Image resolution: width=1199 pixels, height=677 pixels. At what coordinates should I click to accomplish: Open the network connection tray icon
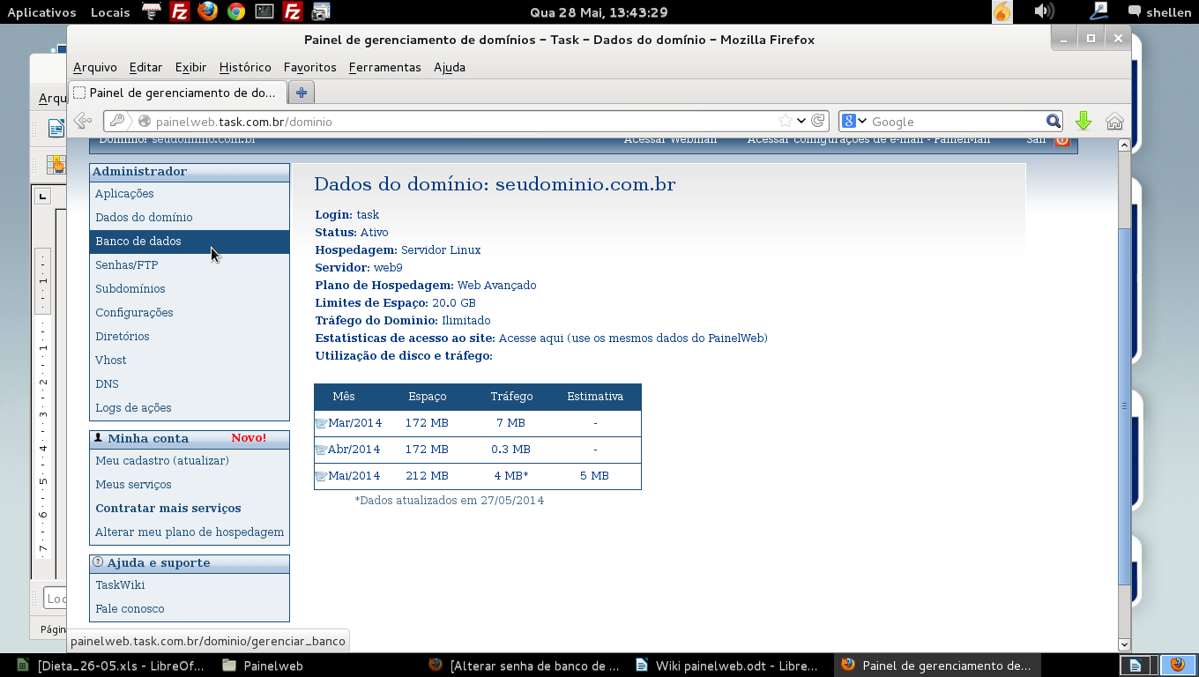pos(1098,11)
